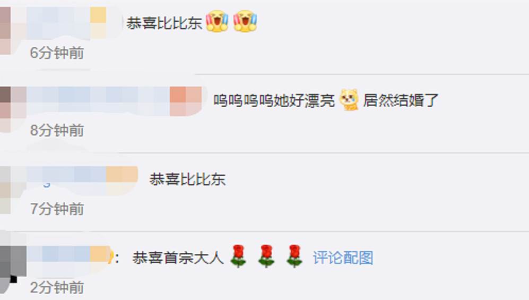Click the comment text 居然结婚了
Image resolution: width=529 pixels, height=300 pixels.
pos(401,100)
